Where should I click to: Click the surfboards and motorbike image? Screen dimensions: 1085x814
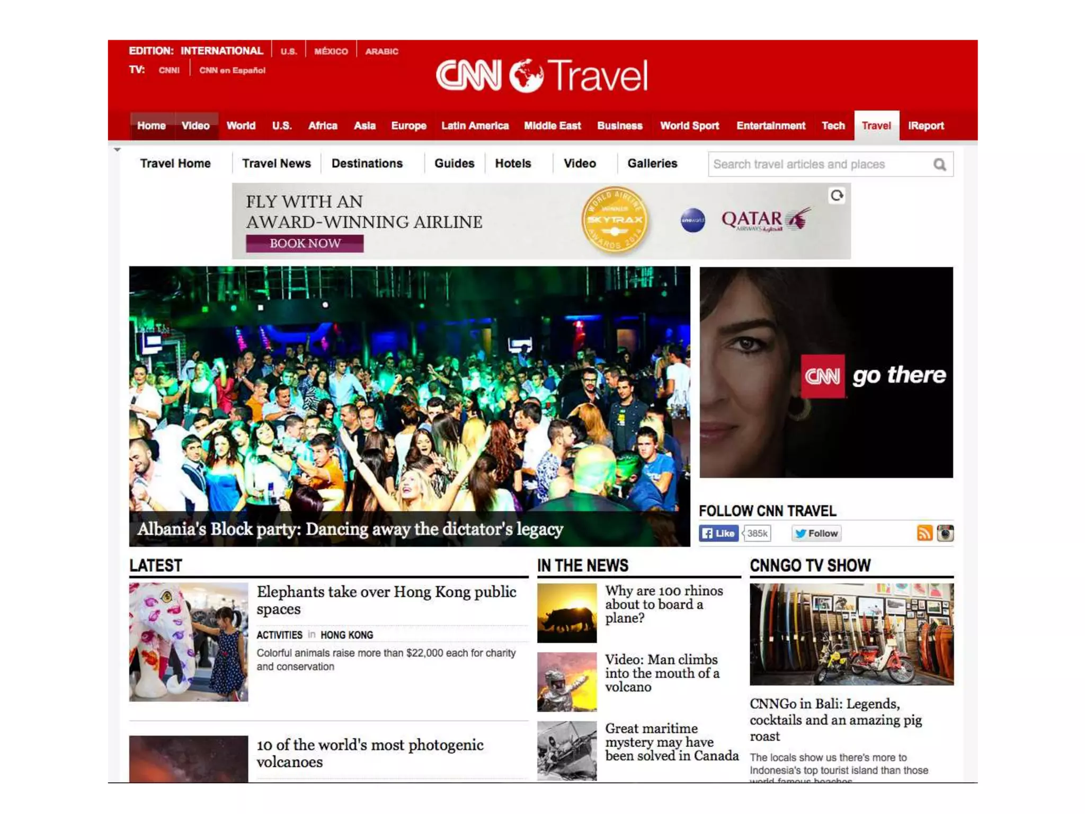pos(851,634)
